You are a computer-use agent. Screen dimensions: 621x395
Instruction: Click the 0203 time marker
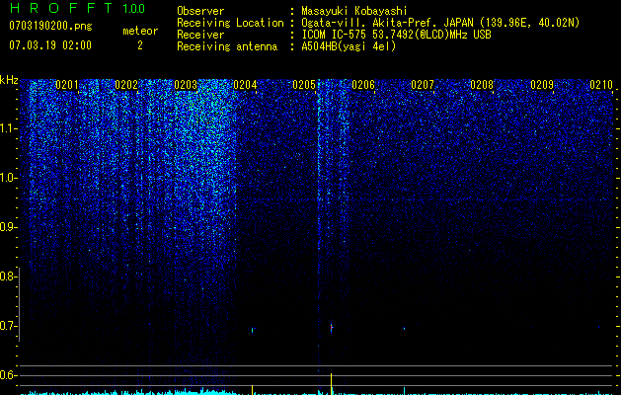tap(186, 84)
